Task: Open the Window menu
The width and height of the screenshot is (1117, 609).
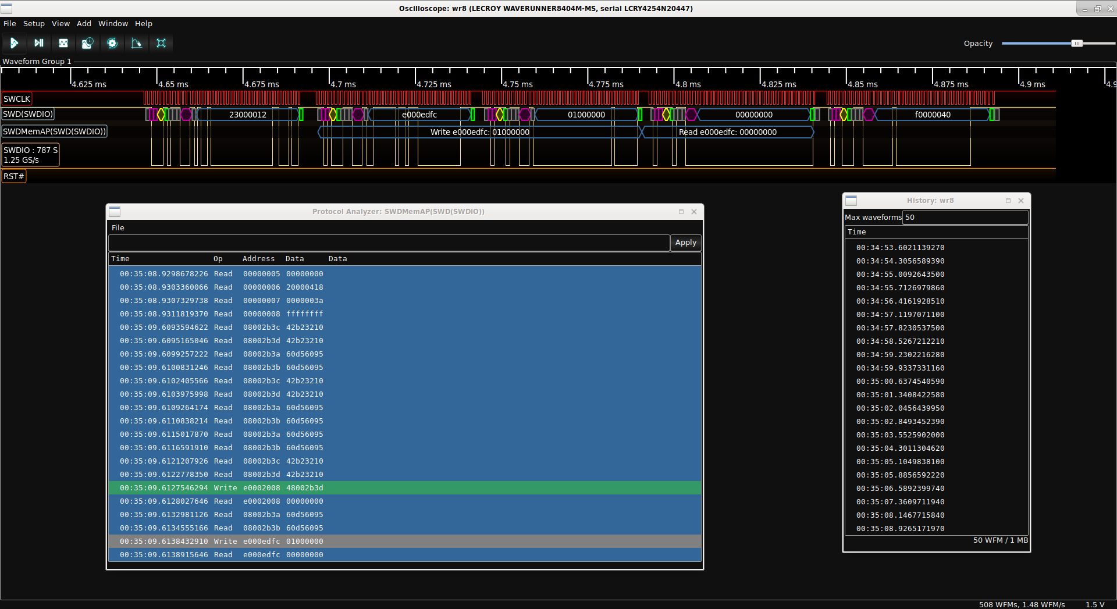Action: tap(113, 24)
